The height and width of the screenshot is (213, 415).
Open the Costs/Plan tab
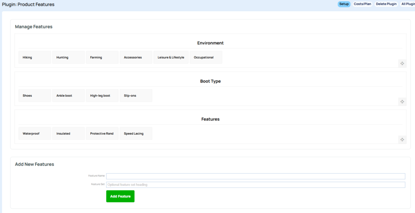coord(362,4)
